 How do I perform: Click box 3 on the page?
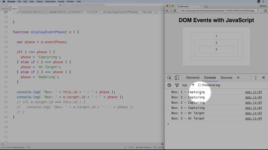pyautogui.click(x=216, y=50)
